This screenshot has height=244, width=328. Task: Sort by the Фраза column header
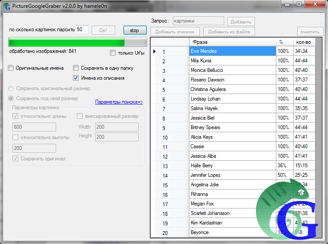click(233, 42)
